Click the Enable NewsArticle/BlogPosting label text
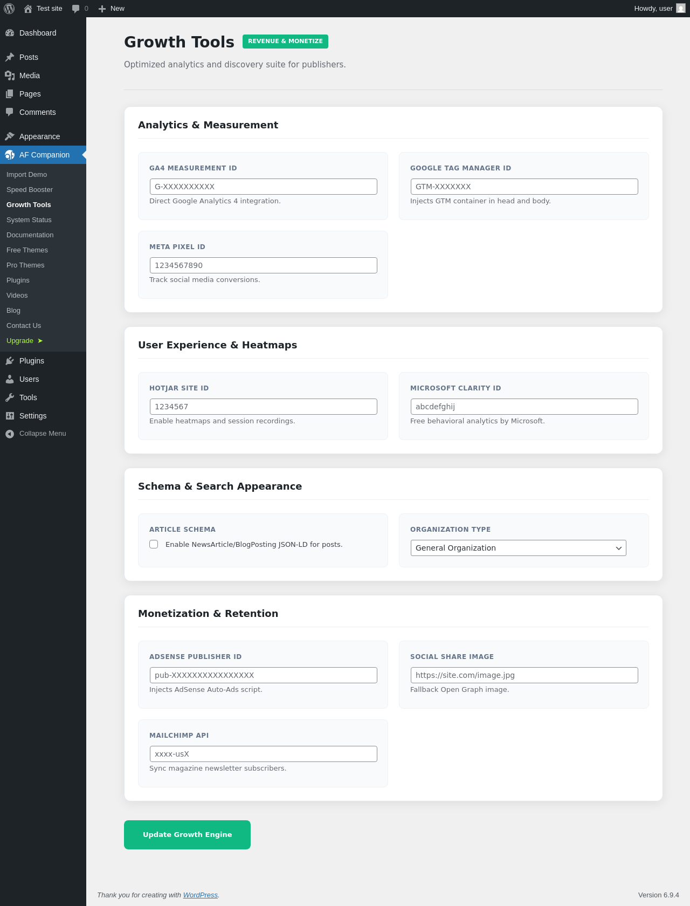Image resolution: width=690 pixels, height=906 pixels. click(x=254, y=545)
